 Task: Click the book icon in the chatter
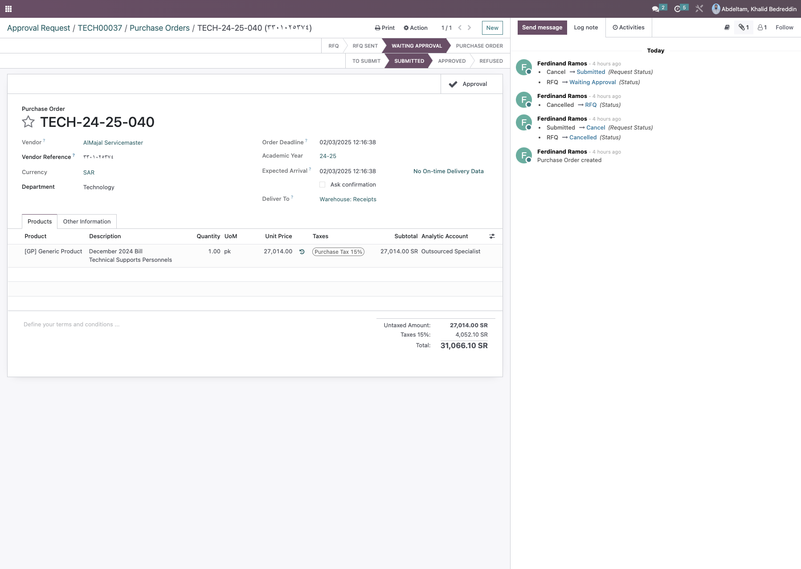click(x=727, y=28)
